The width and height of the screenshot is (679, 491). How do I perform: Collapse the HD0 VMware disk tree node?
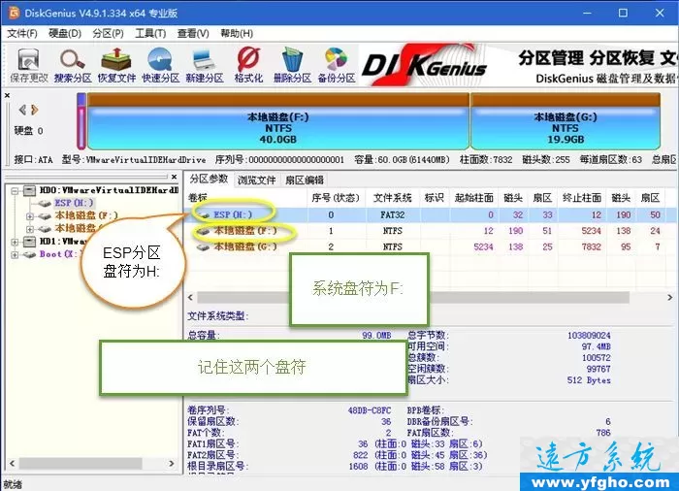[x=15, y=191]
